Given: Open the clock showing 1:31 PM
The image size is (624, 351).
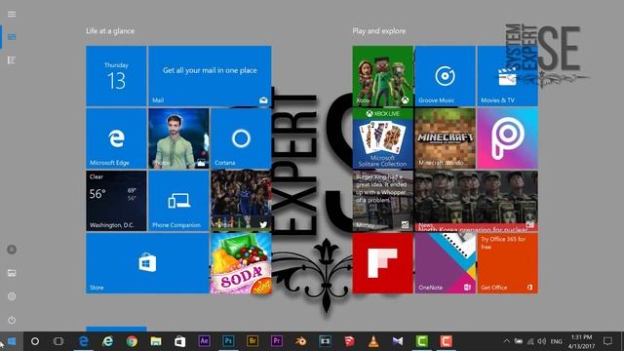Looking at the screenshot, I should point(581,341).
